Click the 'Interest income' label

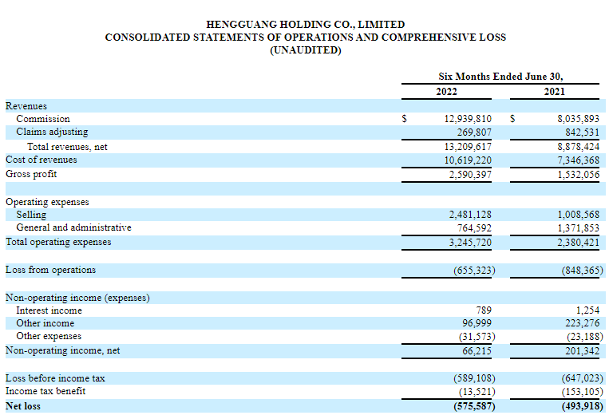49,310
